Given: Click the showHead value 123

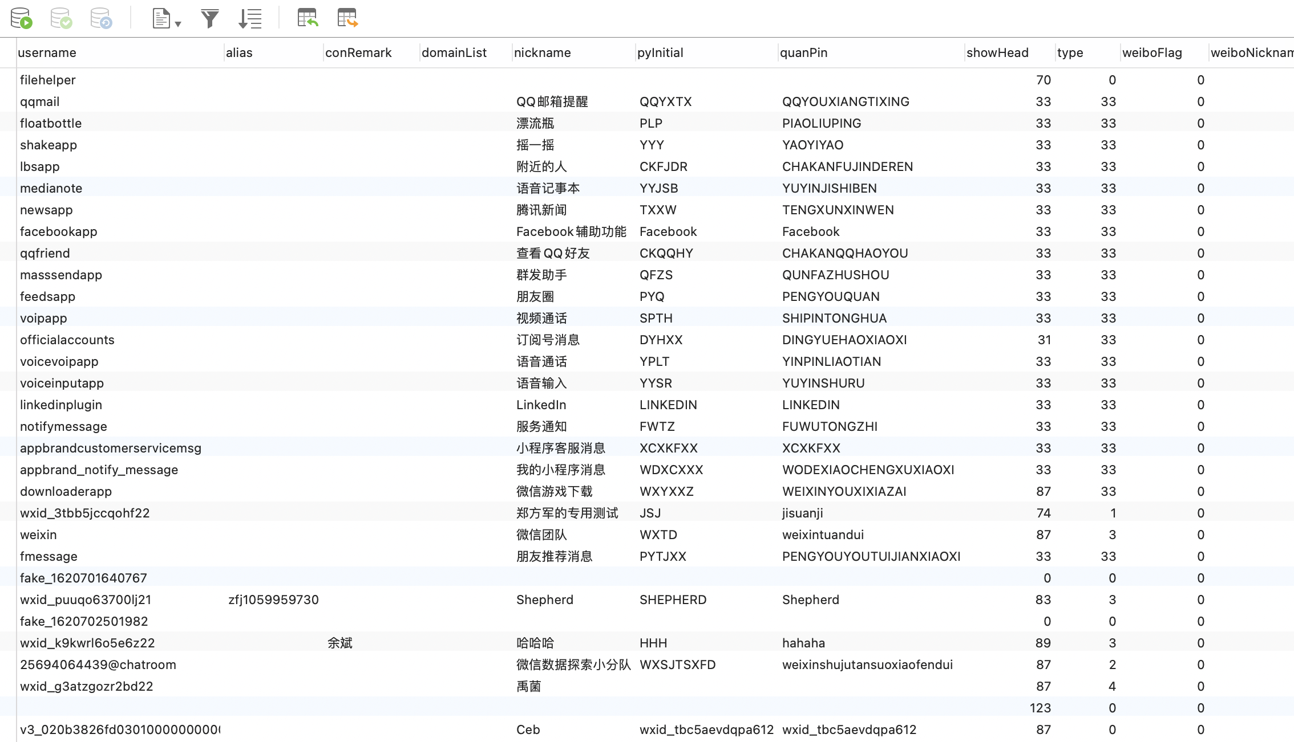Looking at the screenshot, I should click(x=1040, y=708).
